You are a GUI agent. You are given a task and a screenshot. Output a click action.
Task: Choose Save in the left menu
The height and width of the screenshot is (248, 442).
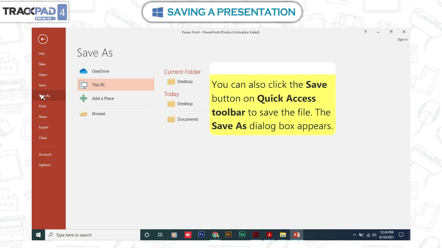pyautogui.click(x=42, y=85)
